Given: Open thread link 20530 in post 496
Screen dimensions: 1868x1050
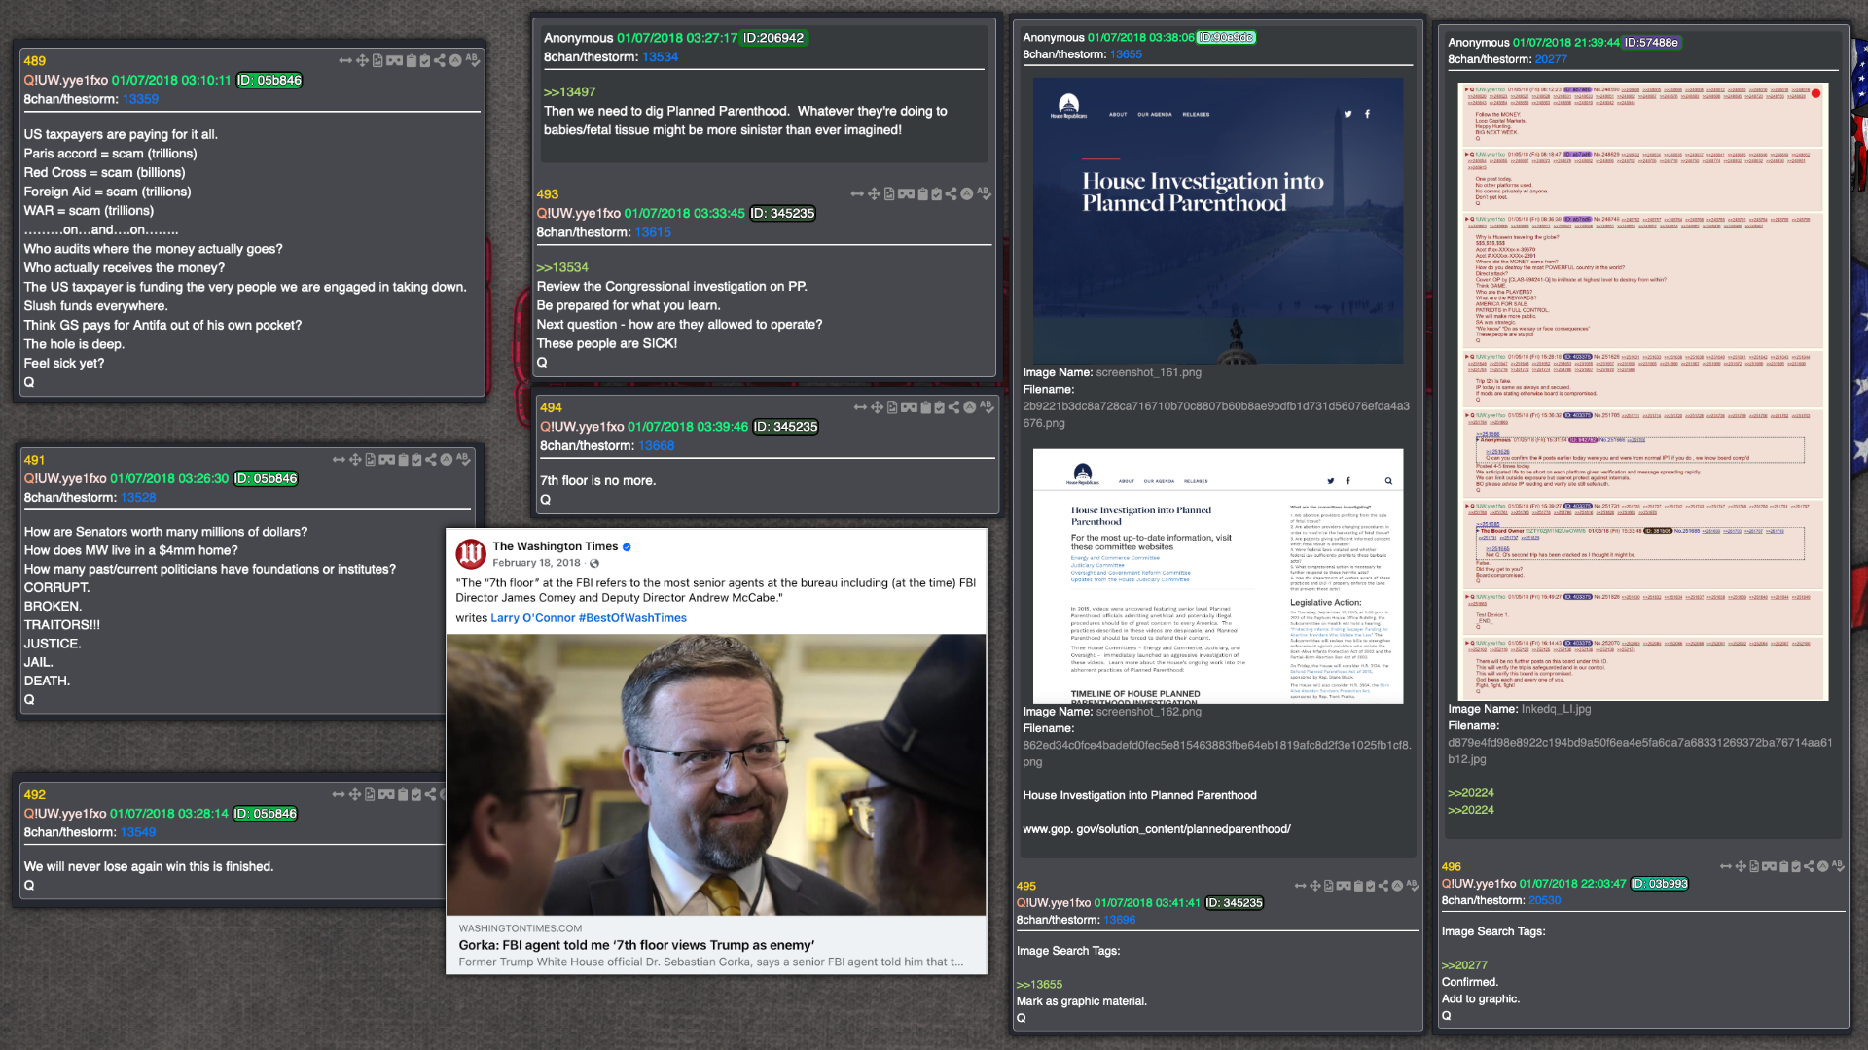Looking at the screenshot, I should (x=1544, y=900).
